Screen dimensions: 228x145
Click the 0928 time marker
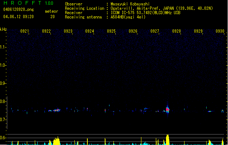click(x=177, y=31)
